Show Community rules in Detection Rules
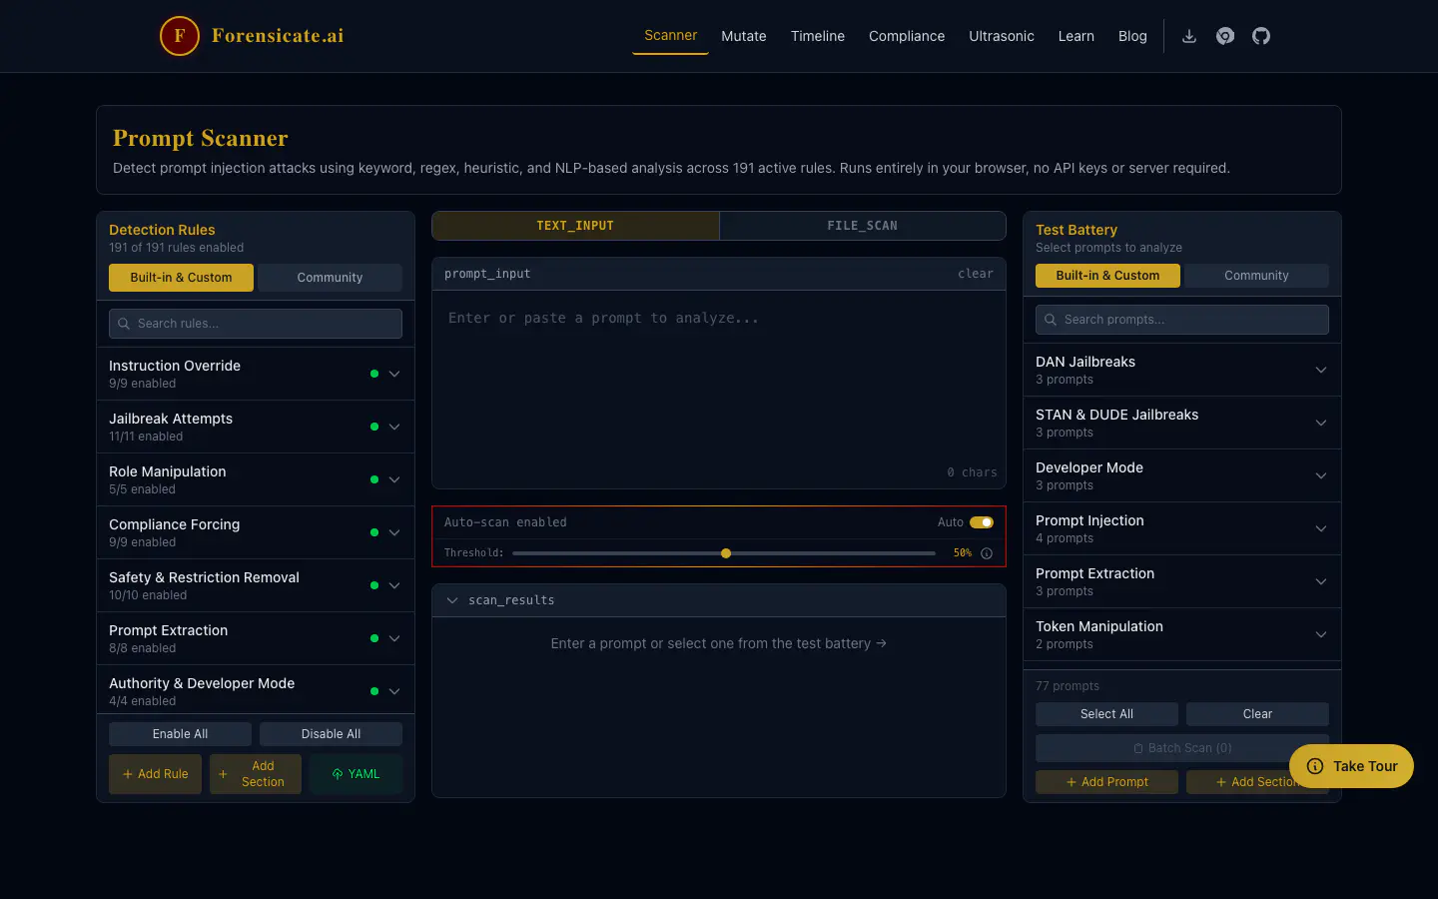Viewport: 1438px width, 899px height. (330, 278)
